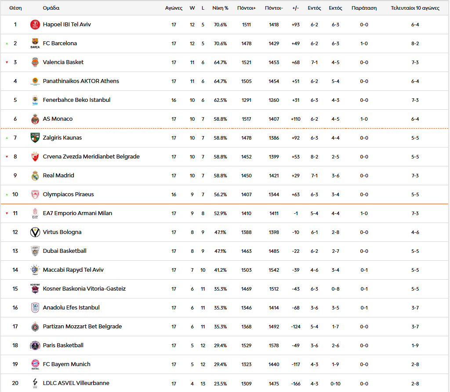Viewport: 450px width, 392px height.
Task: Click the Olympiacos Piraeus logo
Action: 35,194
